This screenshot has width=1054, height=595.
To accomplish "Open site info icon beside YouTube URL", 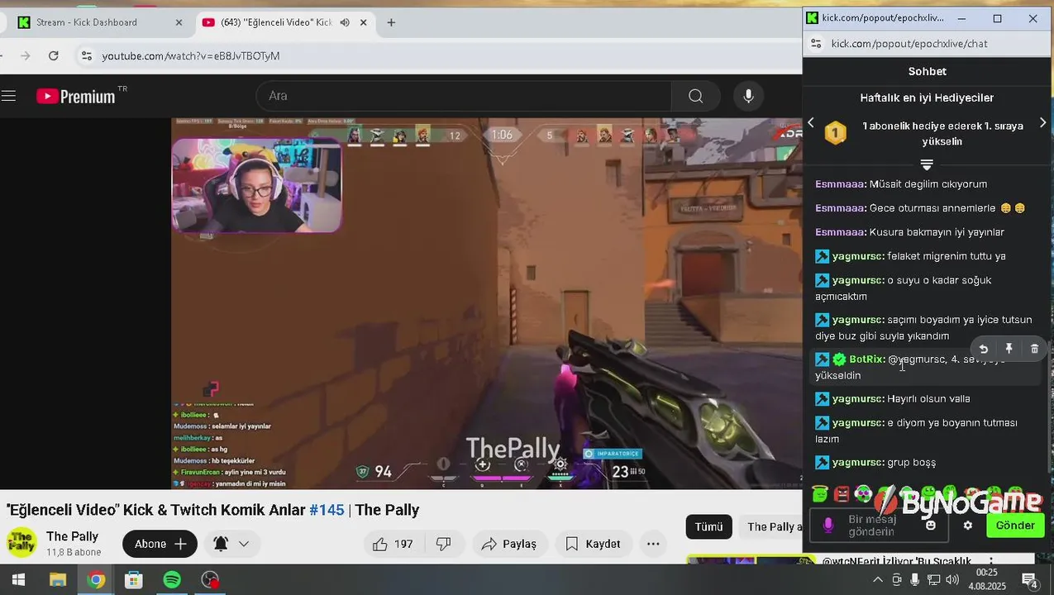I will tap(86, 56).
